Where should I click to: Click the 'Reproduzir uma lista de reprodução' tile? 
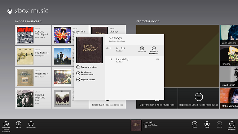coord(199,98)
